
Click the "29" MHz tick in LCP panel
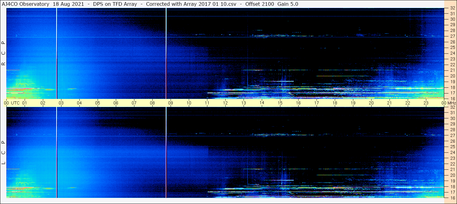[x=452, y=124]
